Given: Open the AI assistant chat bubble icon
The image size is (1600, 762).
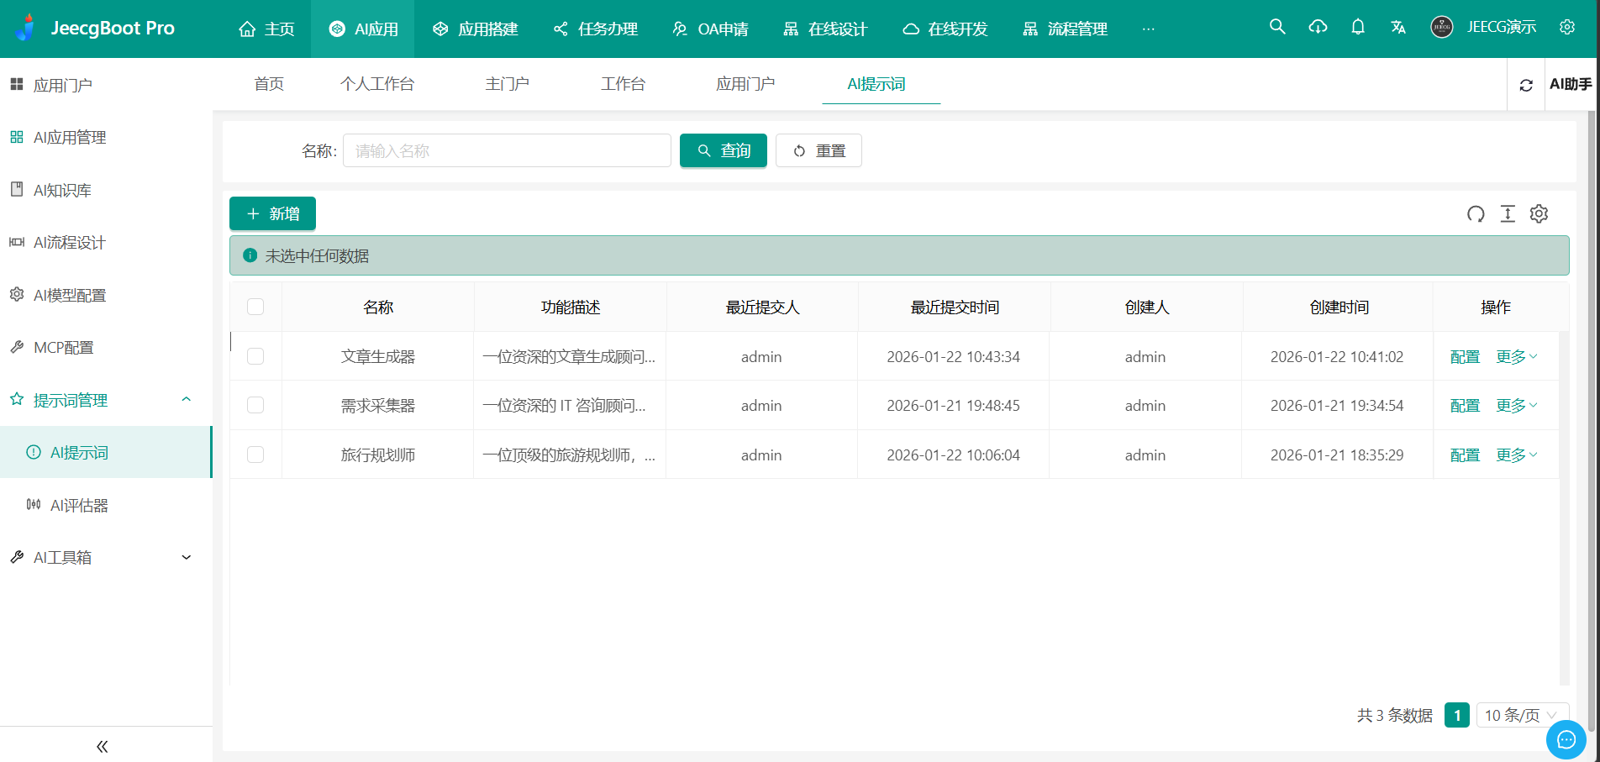Looking at the screenshot, I should point(1565,739).
